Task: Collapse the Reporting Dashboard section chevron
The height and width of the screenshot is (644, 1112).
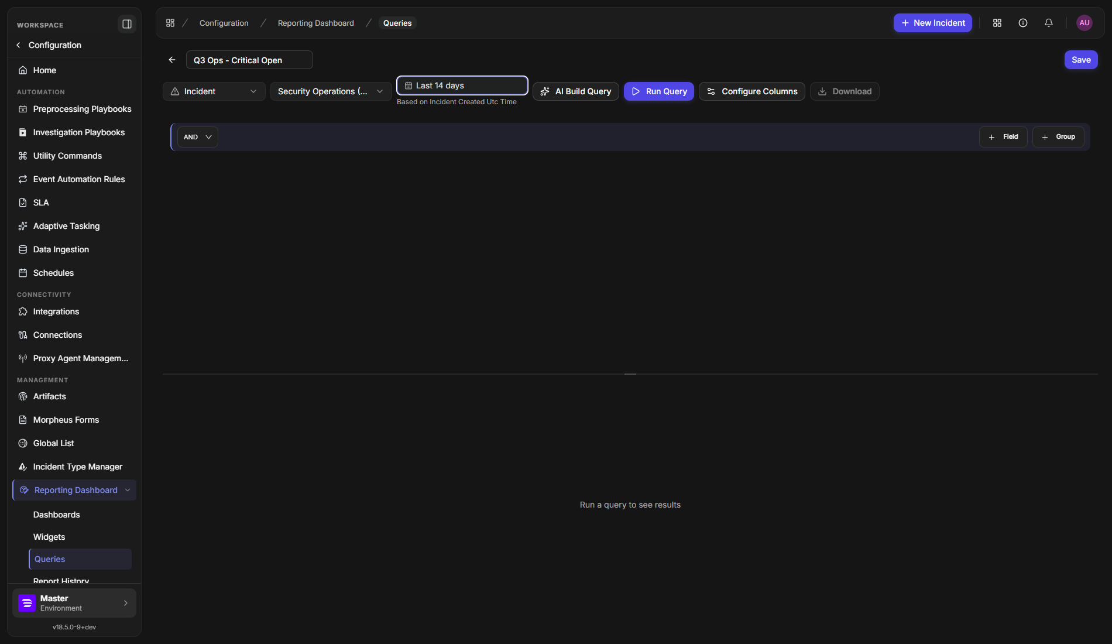Action: 128,490
